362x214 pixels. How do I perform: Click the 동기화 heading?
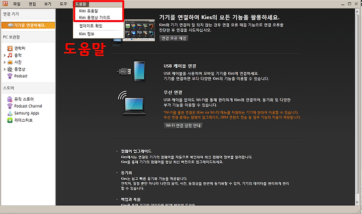pyautogui.click(x=126, y=173)
